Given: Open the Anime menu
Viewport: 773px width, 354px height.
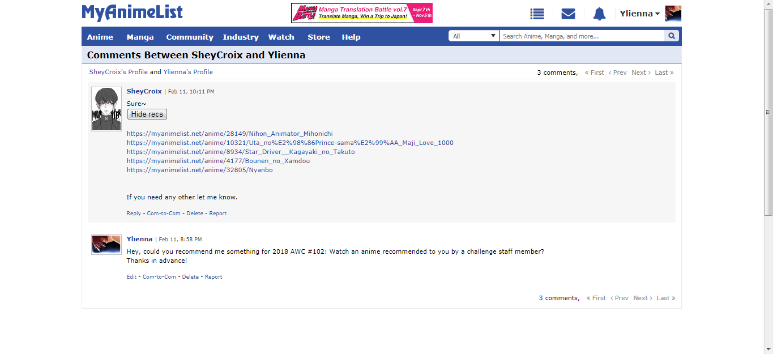Looking at the screenshot, I should click(x=100, y=37).
